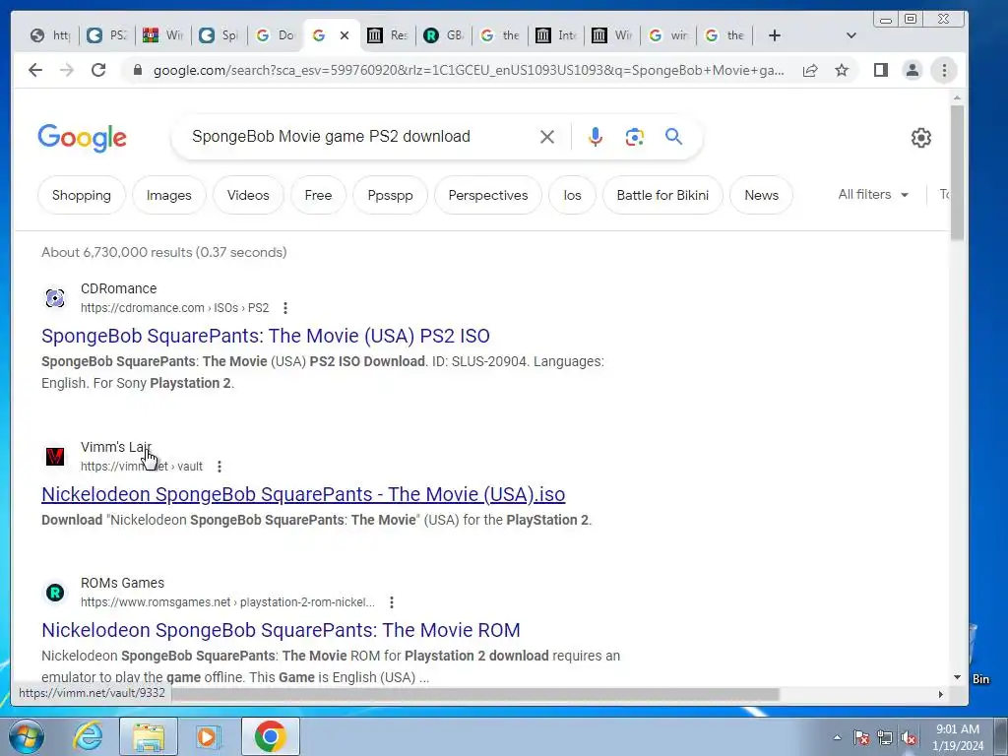Bookmark this page with star icon

(842, 70)
